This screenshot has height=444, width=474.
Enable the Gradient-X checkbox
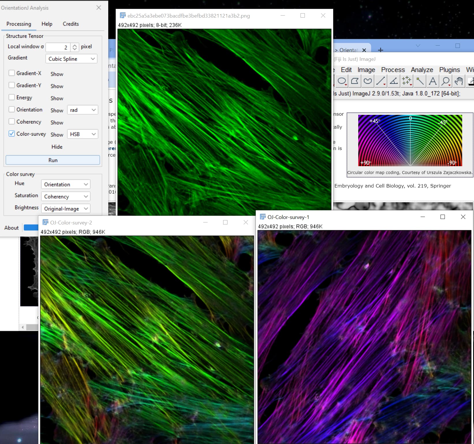12,73
